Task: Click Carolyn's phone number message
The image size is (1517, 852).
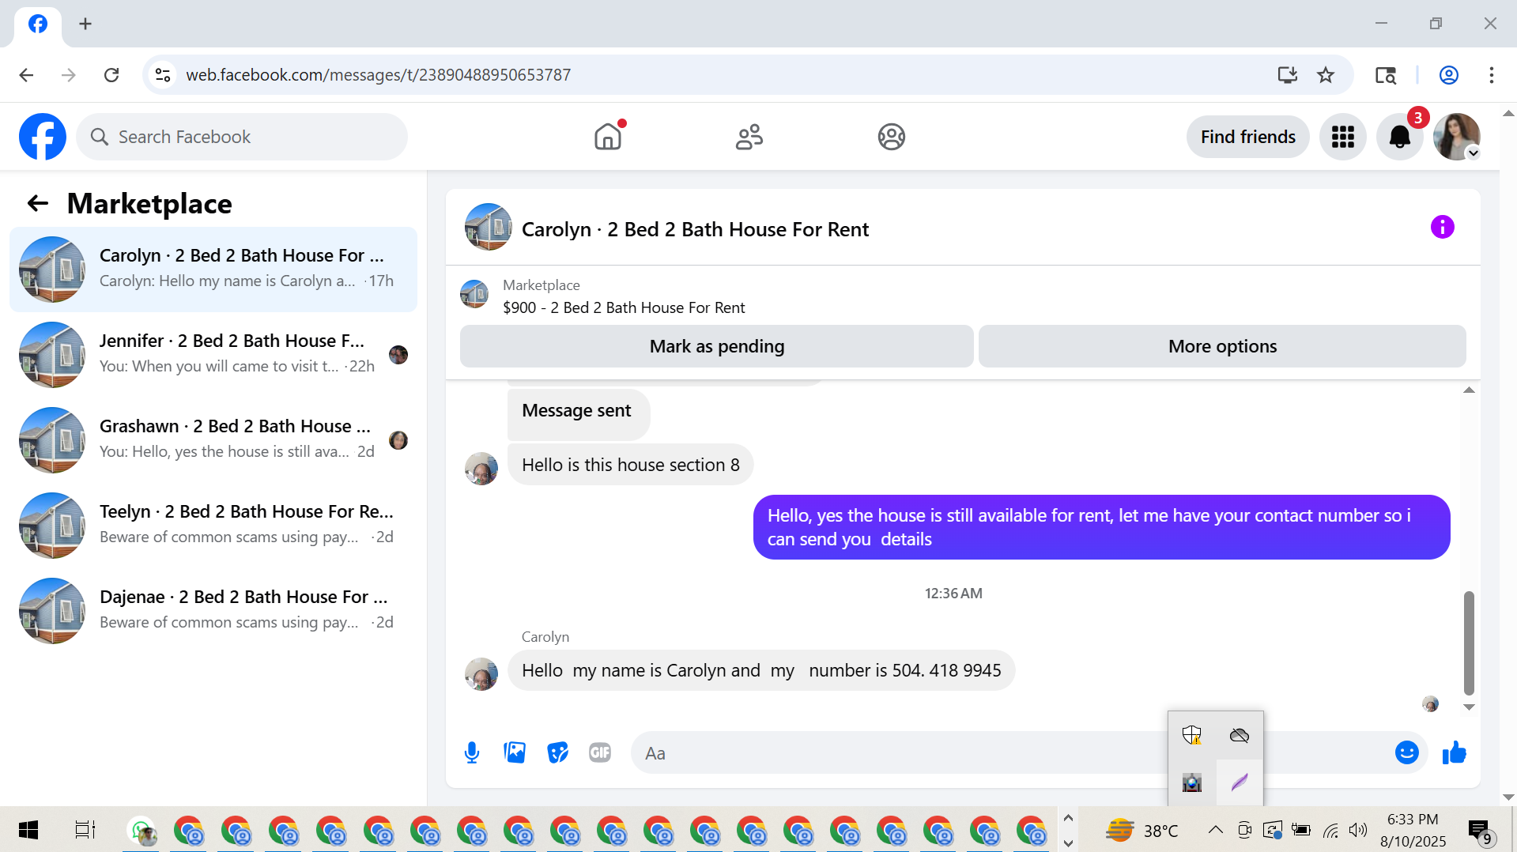Action: click(760, 670)
